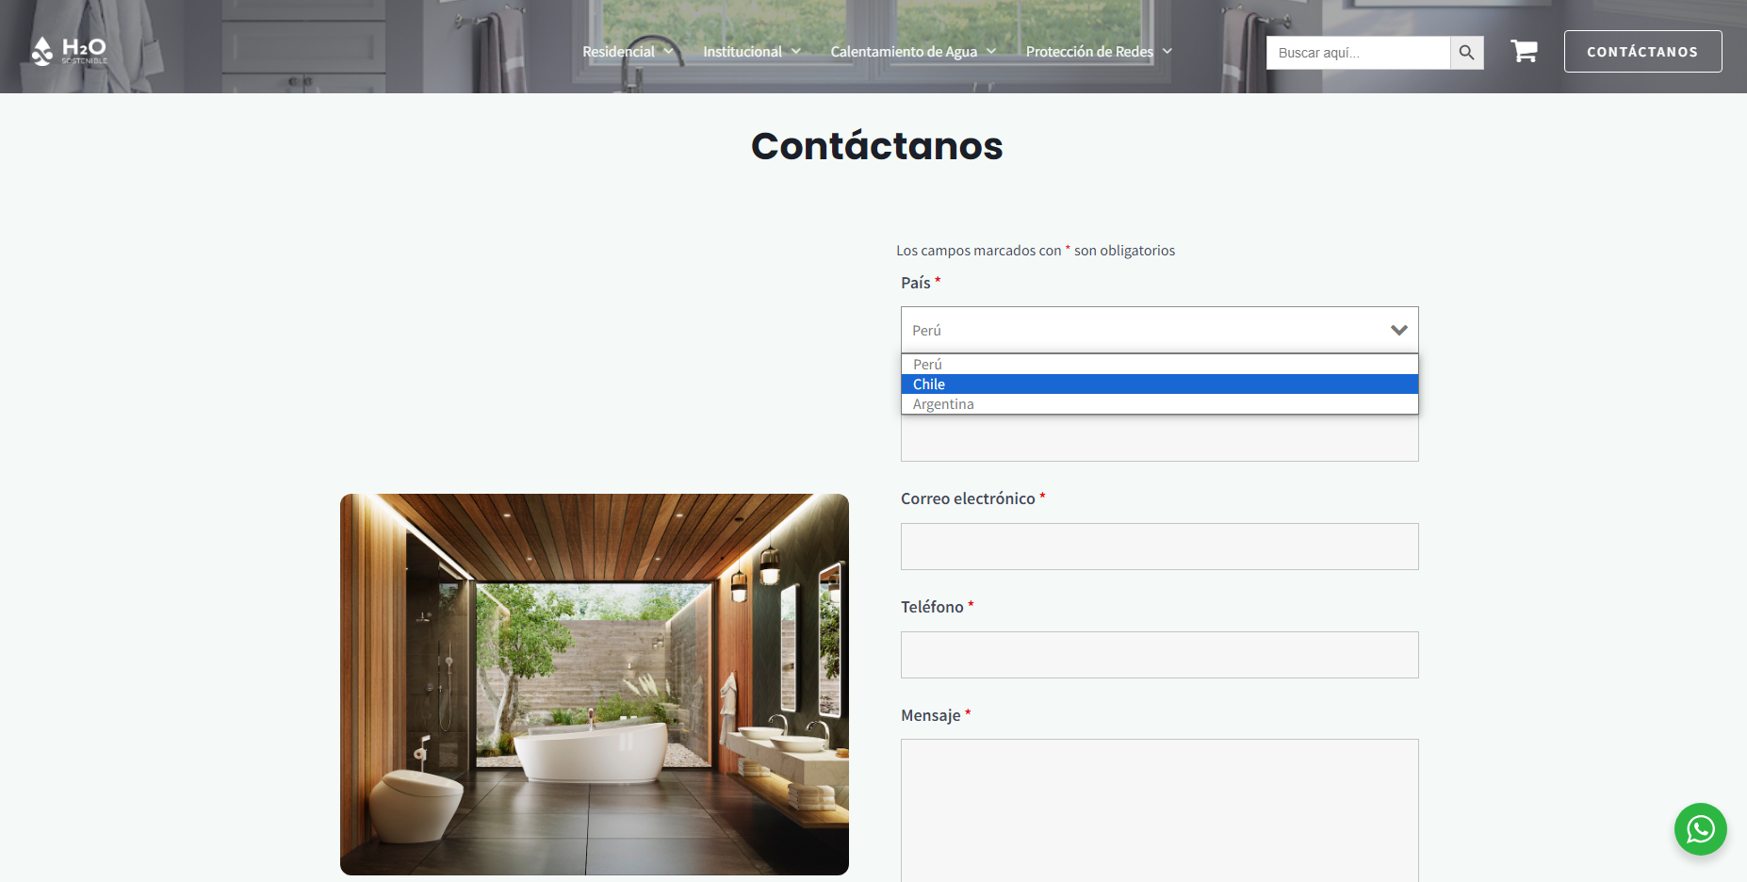
Task: Click the Mensaje text area
Action: click(1159, 810)
